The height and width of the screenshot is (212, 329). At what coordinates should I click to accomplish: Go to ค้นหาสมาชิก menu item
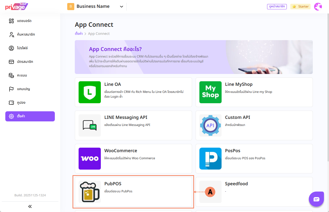point(26,34)
